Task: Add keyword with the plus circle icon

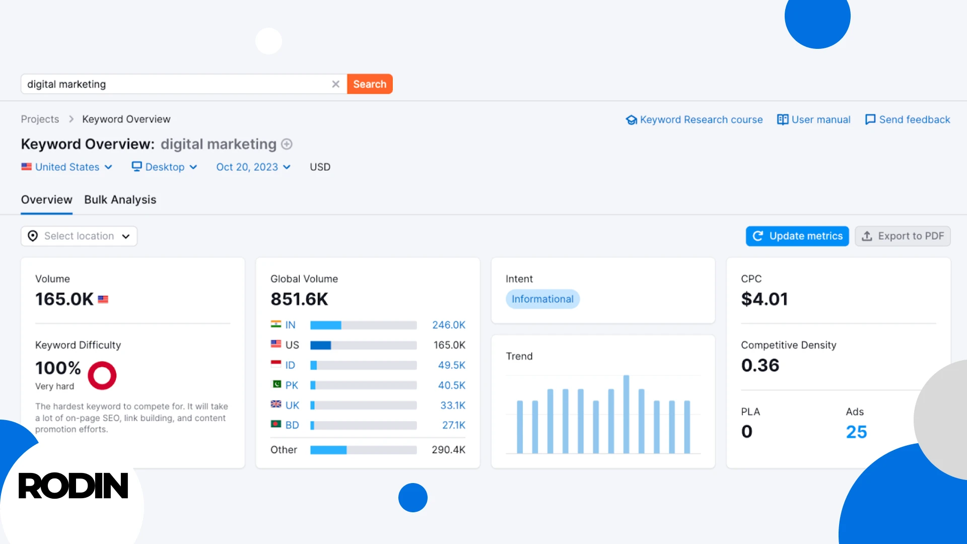Action: [x=287, y=144]
